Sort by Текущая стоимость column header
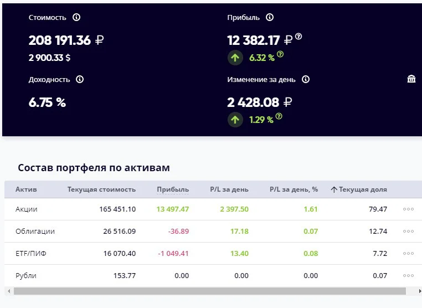Viewport: 422px width, 308px height. (101, 189)
